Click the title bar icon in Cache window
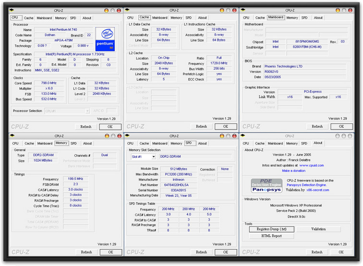This screenshot has height=266, width=363. coord(127,10)
